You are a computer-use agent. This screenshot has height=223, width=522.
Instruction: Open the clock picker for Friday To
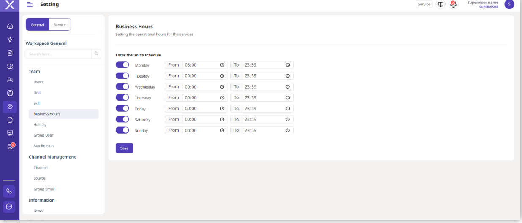point(288,108)
